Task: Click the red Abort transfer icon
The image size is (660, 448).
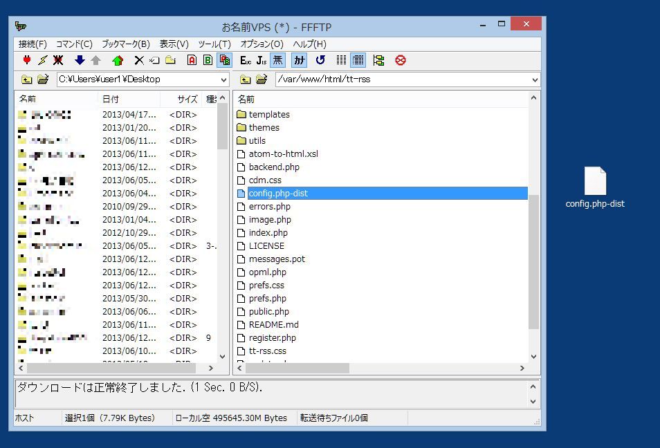Action: [401, 60]
